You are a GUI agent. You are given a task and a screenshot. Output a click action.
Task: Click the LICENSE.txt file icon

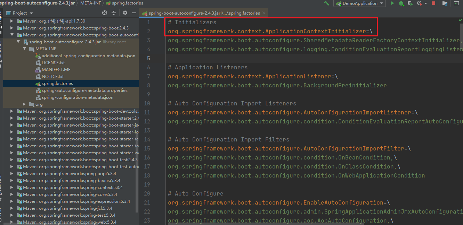[x=38, y=63]
